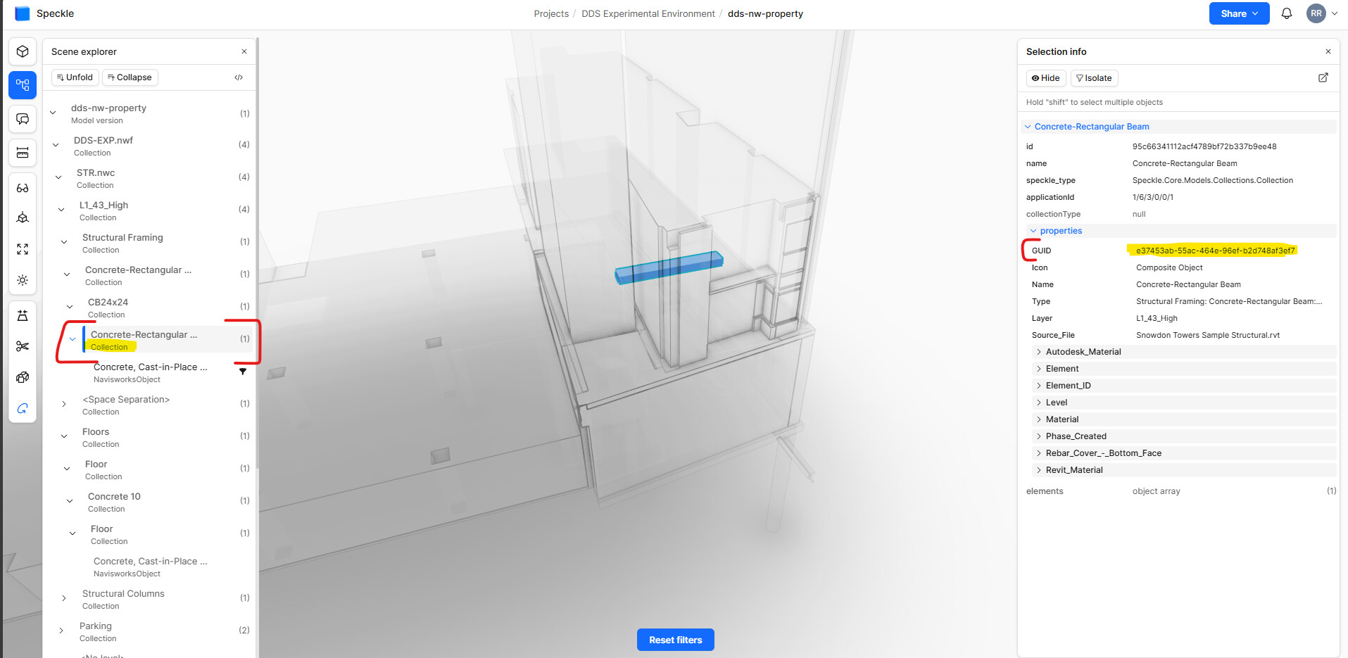Open the Views camera icon
This screenshot has height=658, width=1348.
(x=23, y=218)
